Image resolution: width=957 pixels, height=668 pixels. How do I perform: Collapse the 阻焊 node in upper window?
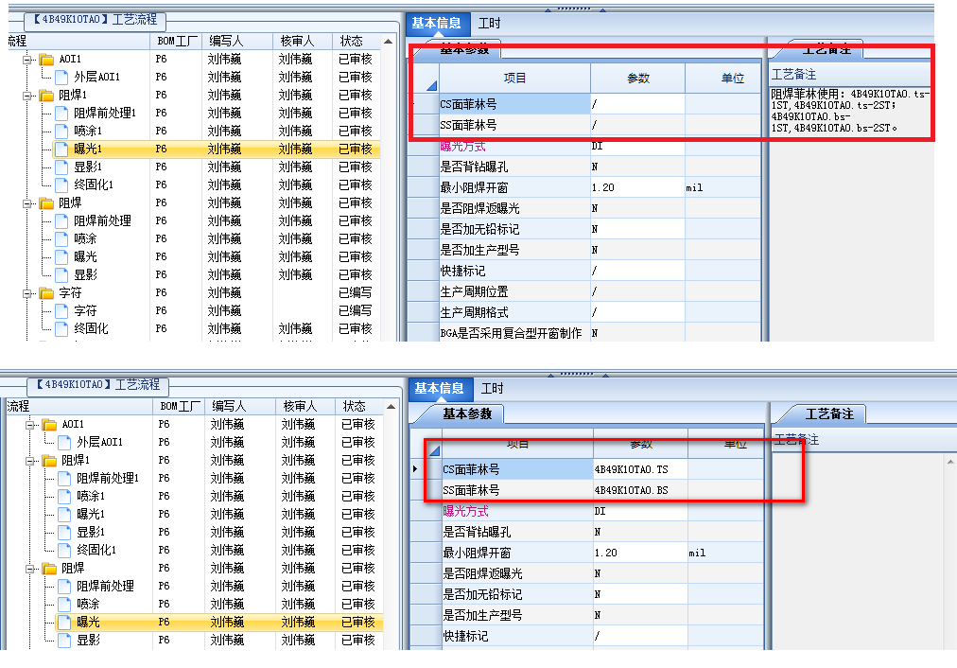coord(27,203)
